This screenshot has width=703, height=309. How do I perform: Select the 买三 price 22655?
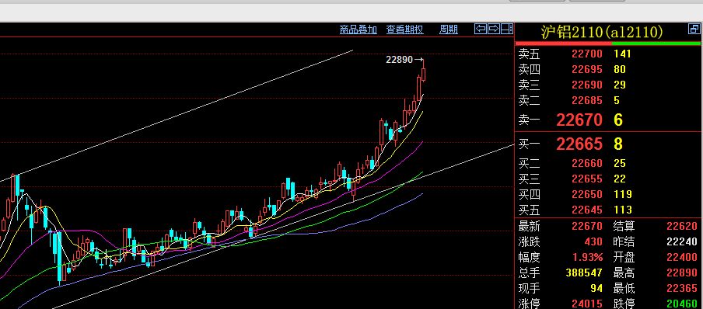click(x=587, y=179)
